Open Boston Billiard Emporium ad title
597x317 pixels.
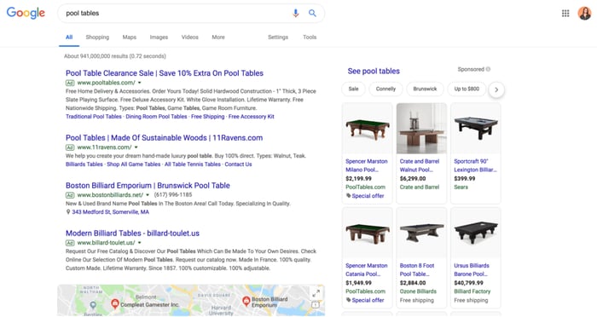(x=148, y=185)
